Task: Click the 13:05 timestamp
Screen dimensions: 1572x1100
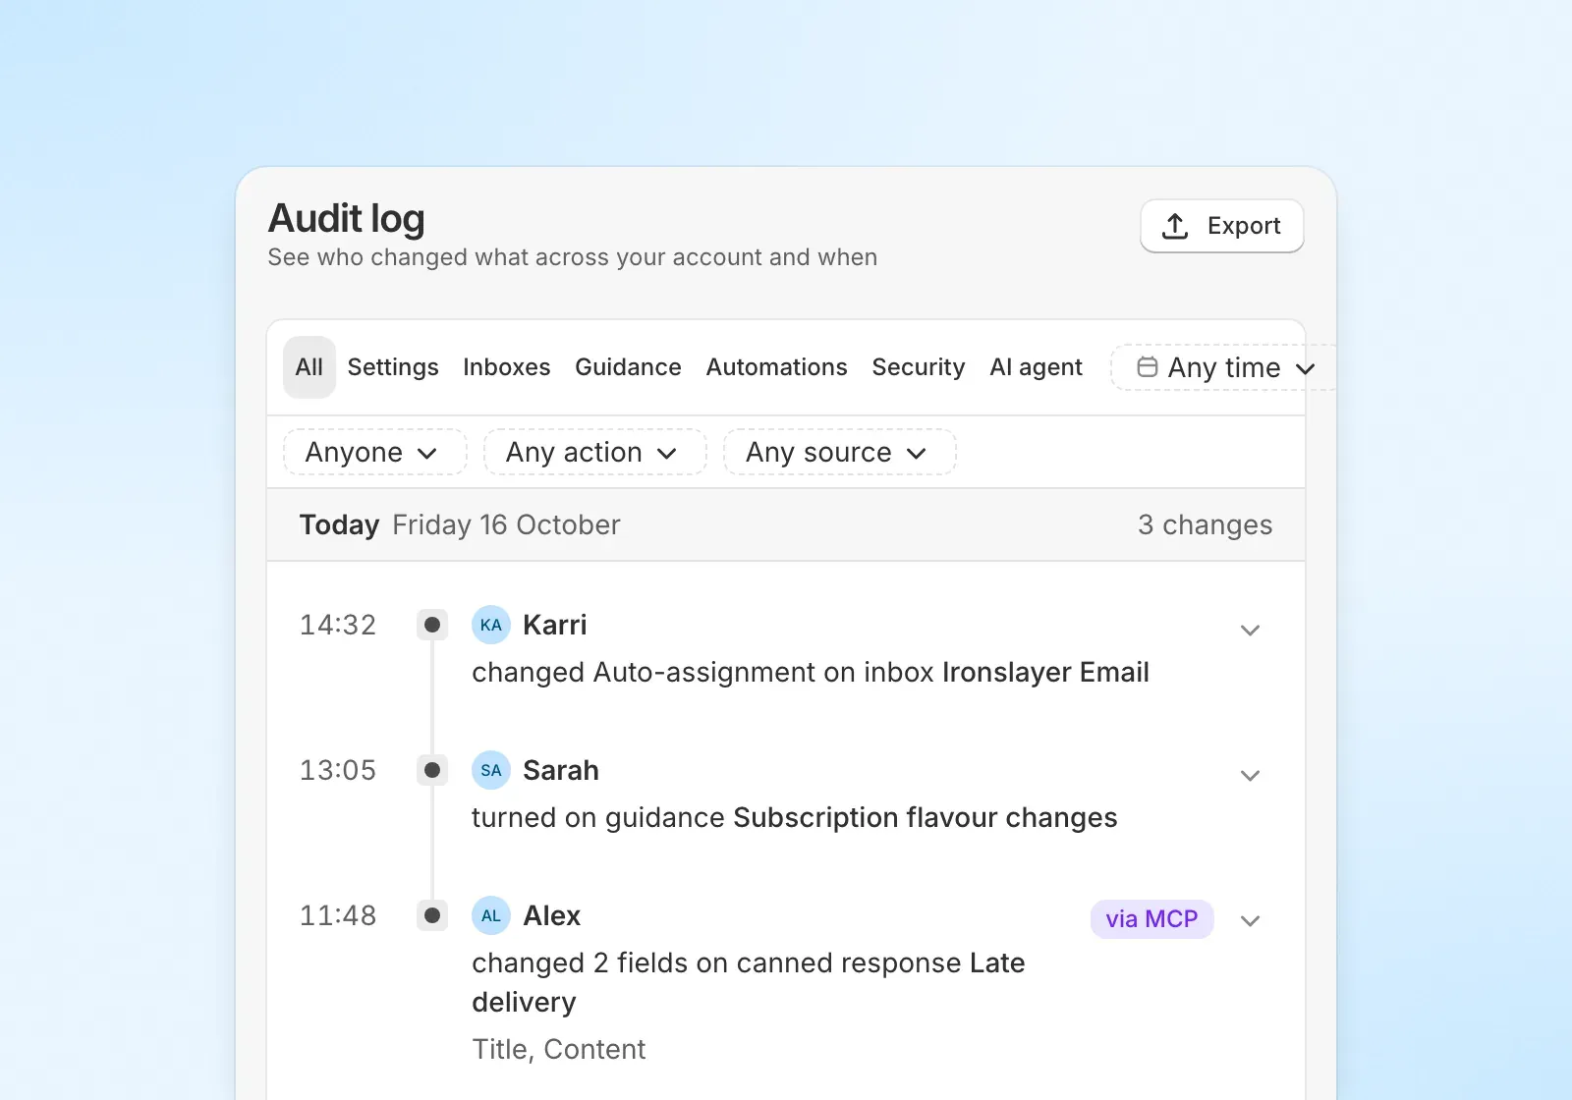Action: click(x=338, y=770)
